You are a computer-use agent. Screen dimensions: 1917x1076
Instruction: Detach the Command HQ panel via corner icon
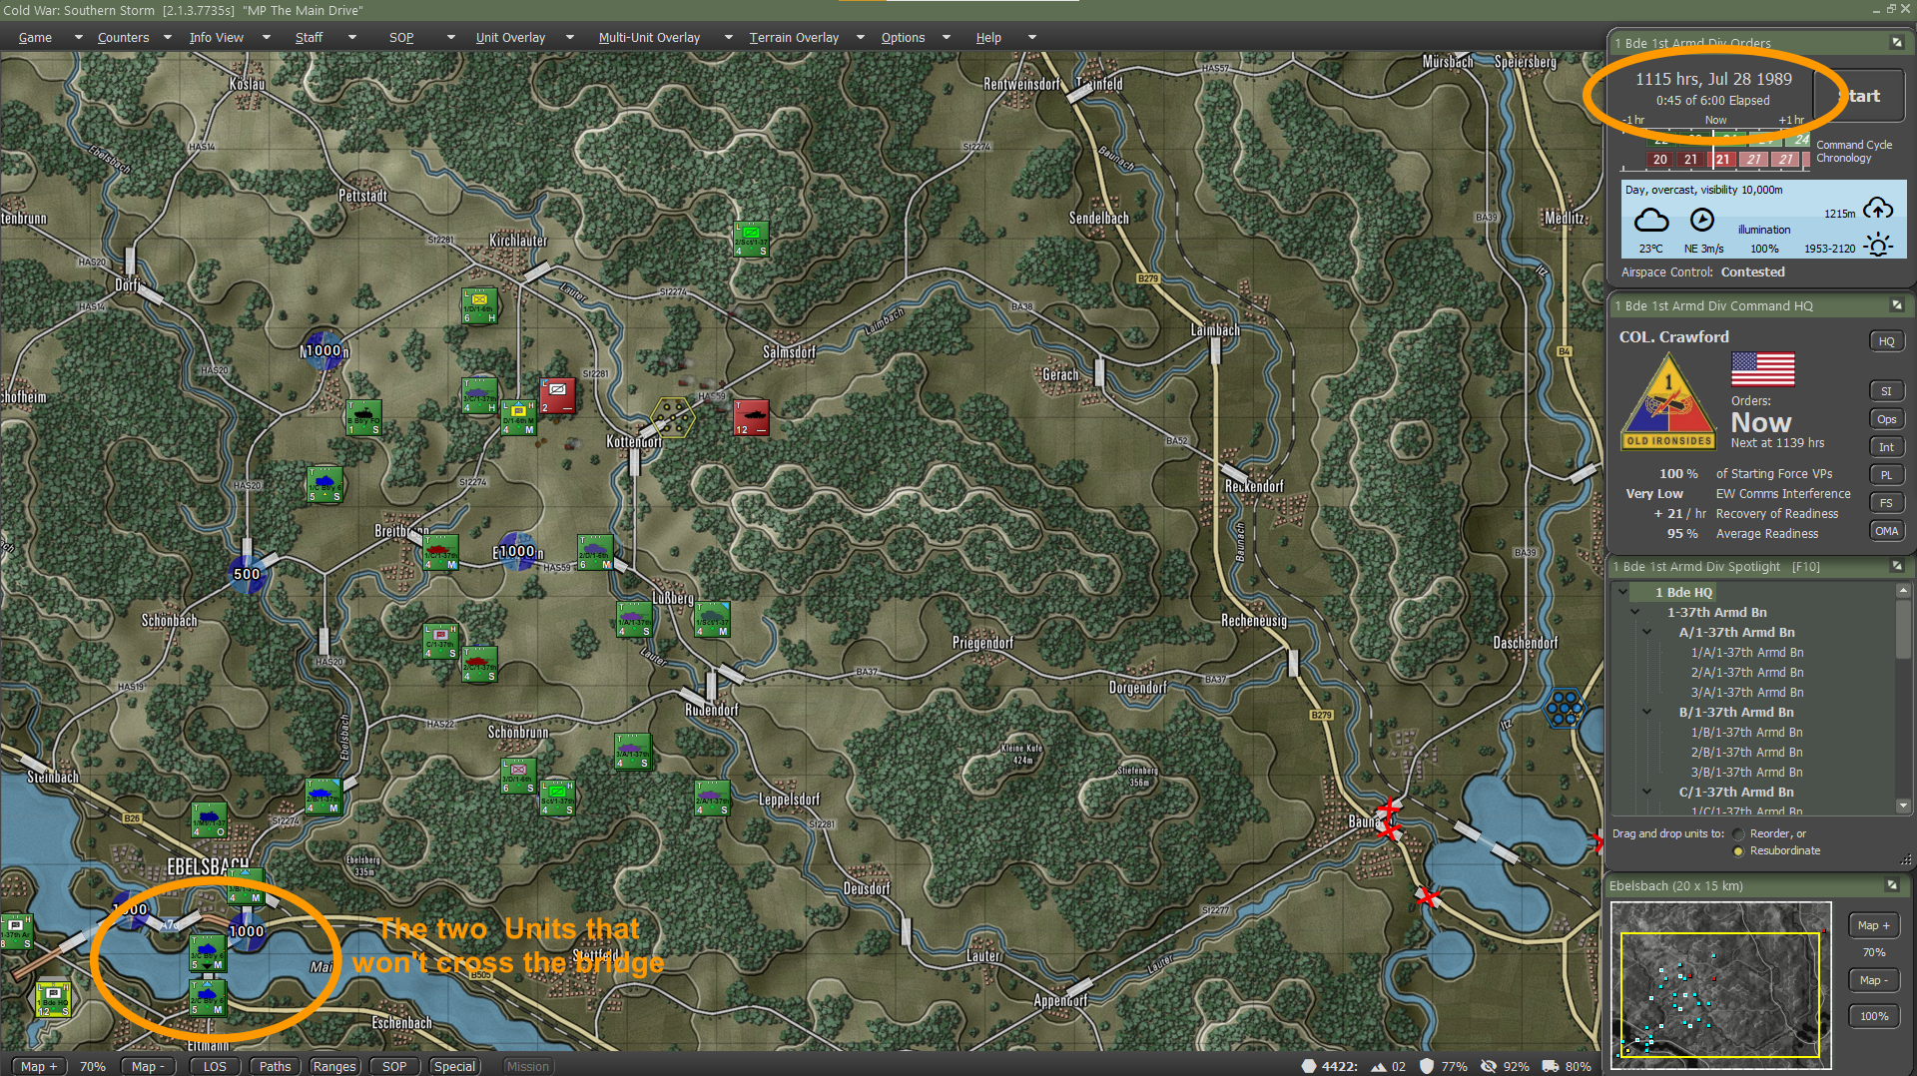[x=1896, y=305]
